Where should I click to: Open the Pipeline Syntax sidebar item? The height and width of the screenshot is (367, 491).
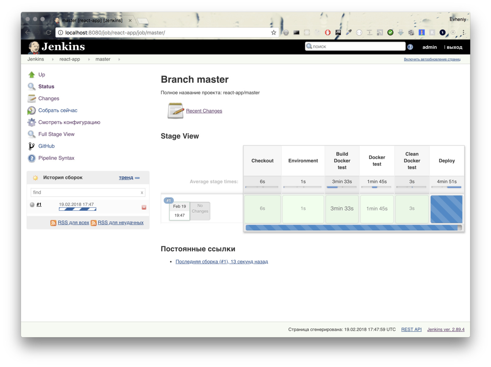(56, 158)
